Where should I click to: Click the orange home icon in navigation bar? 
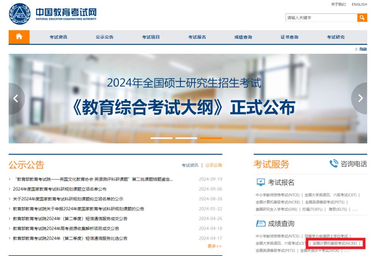(x=19, y=37)
